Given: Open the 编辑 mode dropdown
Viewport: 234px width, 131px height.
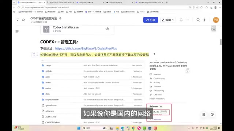Looking at the screenshot, I should tap(168, 20).
